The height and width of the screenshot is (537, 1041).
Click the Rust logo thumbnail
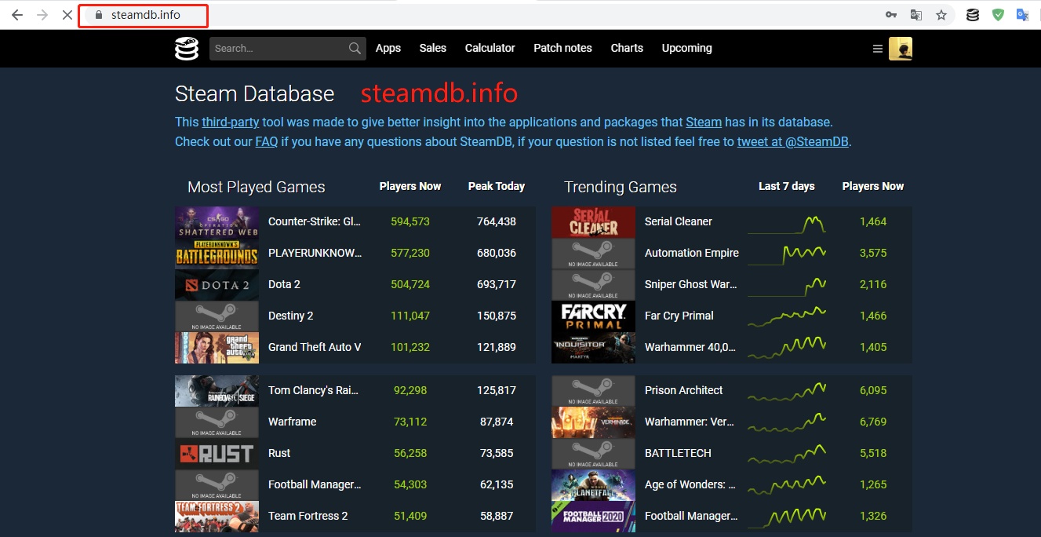point(217,454)
